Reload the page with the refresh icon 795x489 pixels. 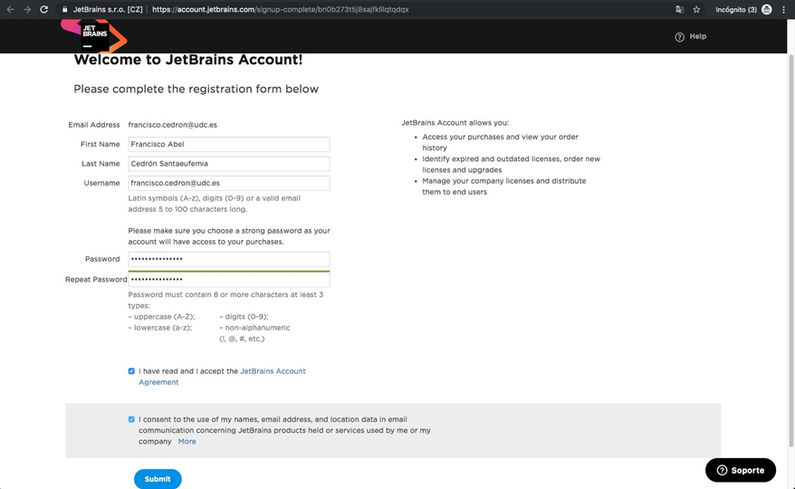[44, 9]
